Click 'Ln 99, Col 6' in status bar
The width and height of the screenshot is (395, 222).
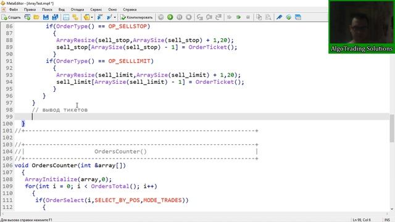point(362,220)
